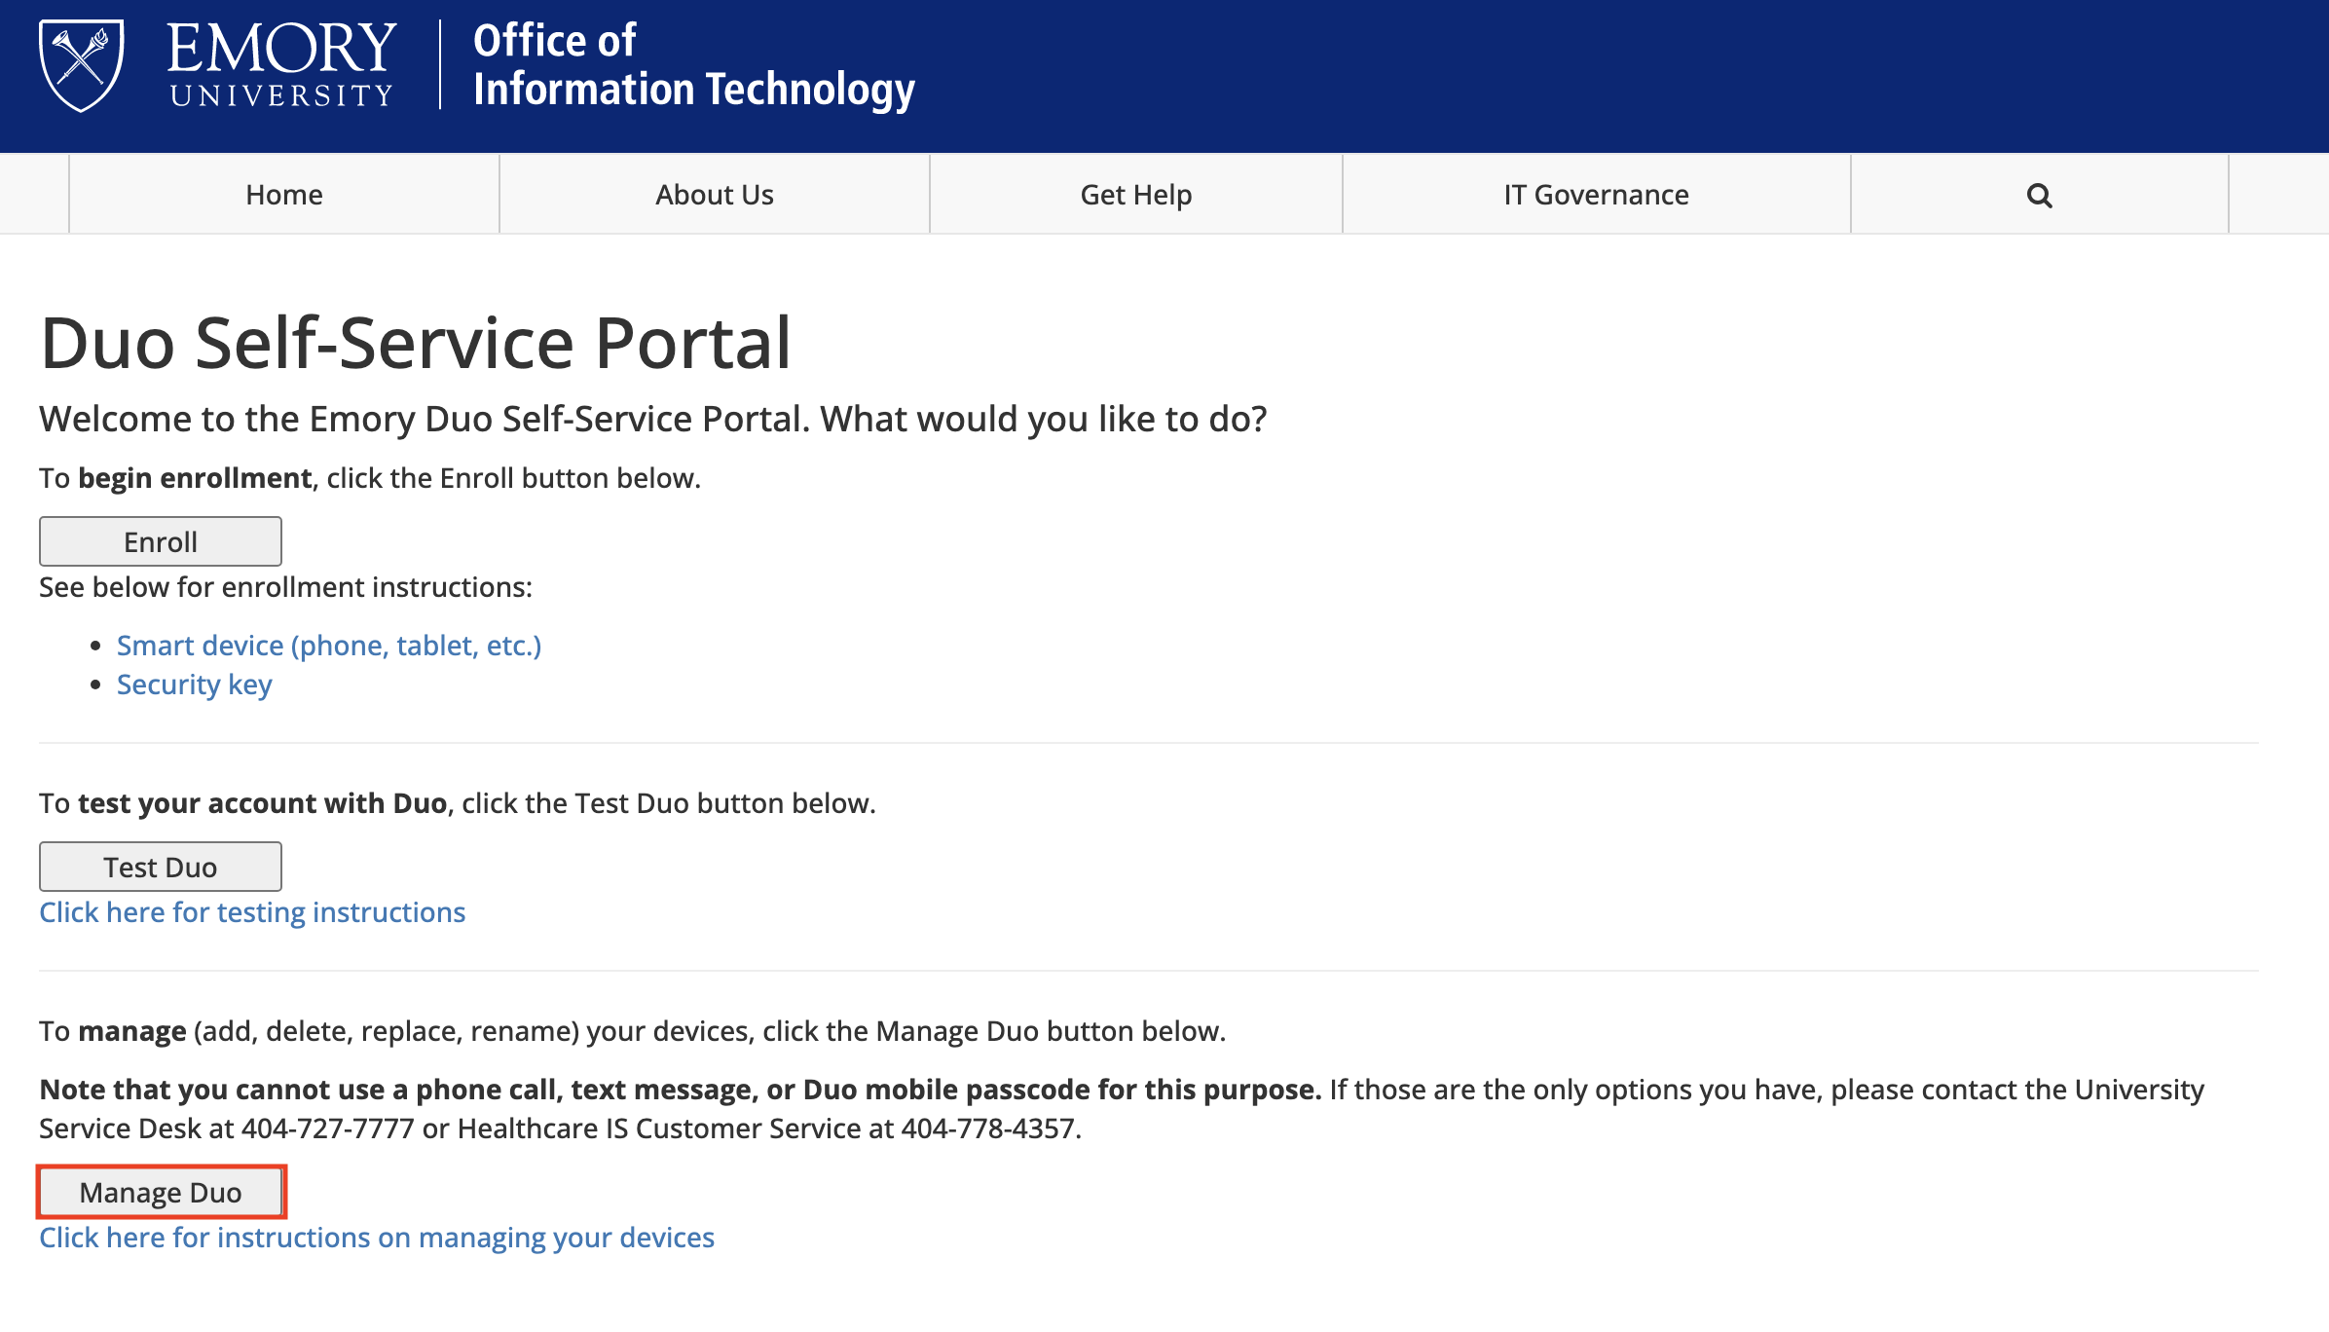
Task: Go to the Home menu item
Action: [284, 195]
